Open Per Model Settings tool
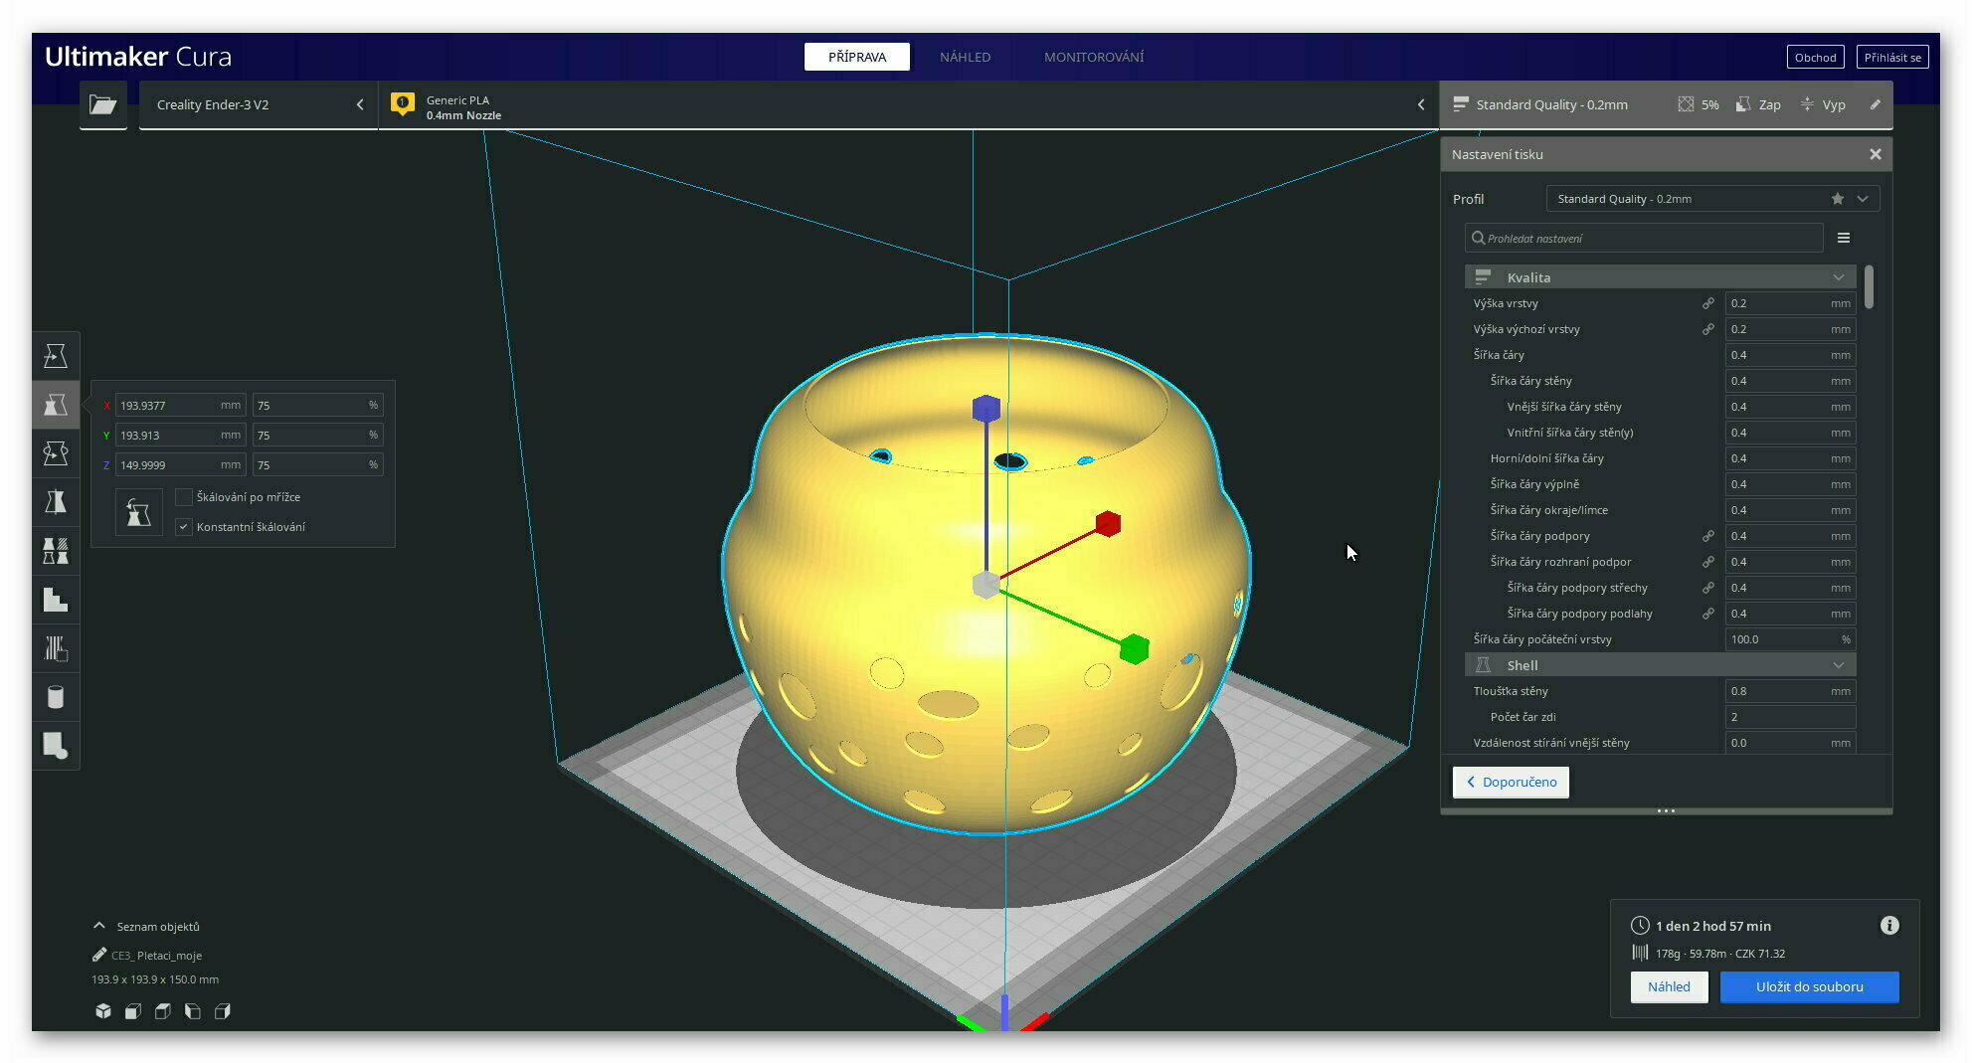1972x1063 pixels. [x=56, y=551]
